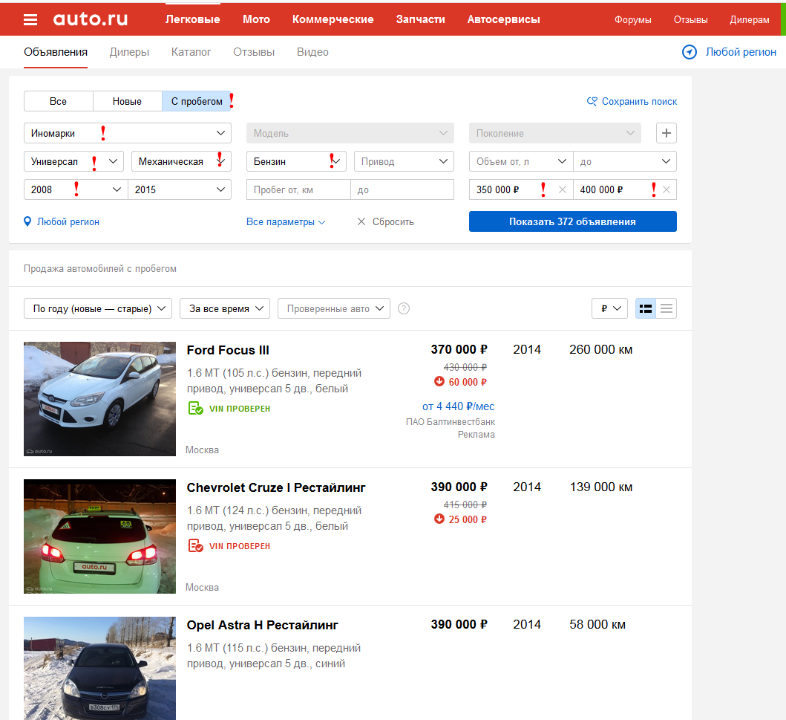The width and height of the screenshot is (786, 720).
Task: Click the question mark help icon
Action: pyautogui.click(x=404, y=308)
